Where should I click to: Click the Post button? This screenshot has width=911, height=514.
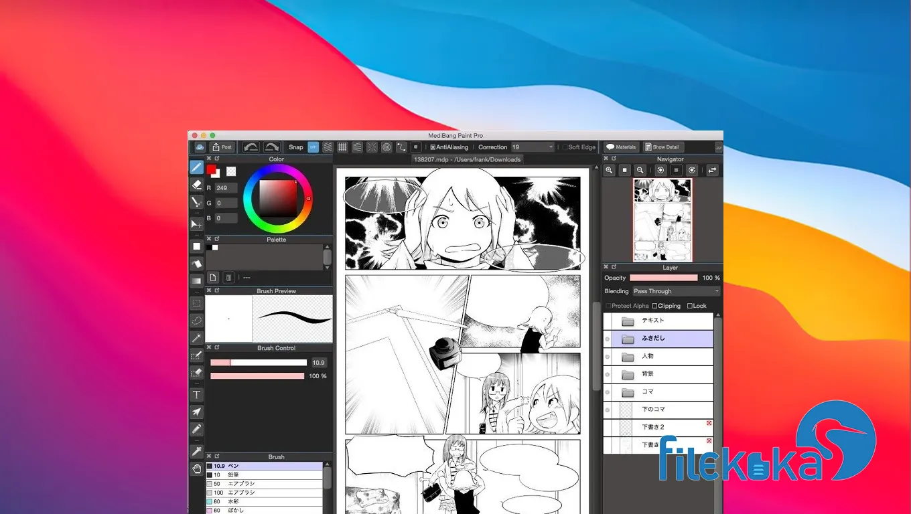(x=222, y=147)
